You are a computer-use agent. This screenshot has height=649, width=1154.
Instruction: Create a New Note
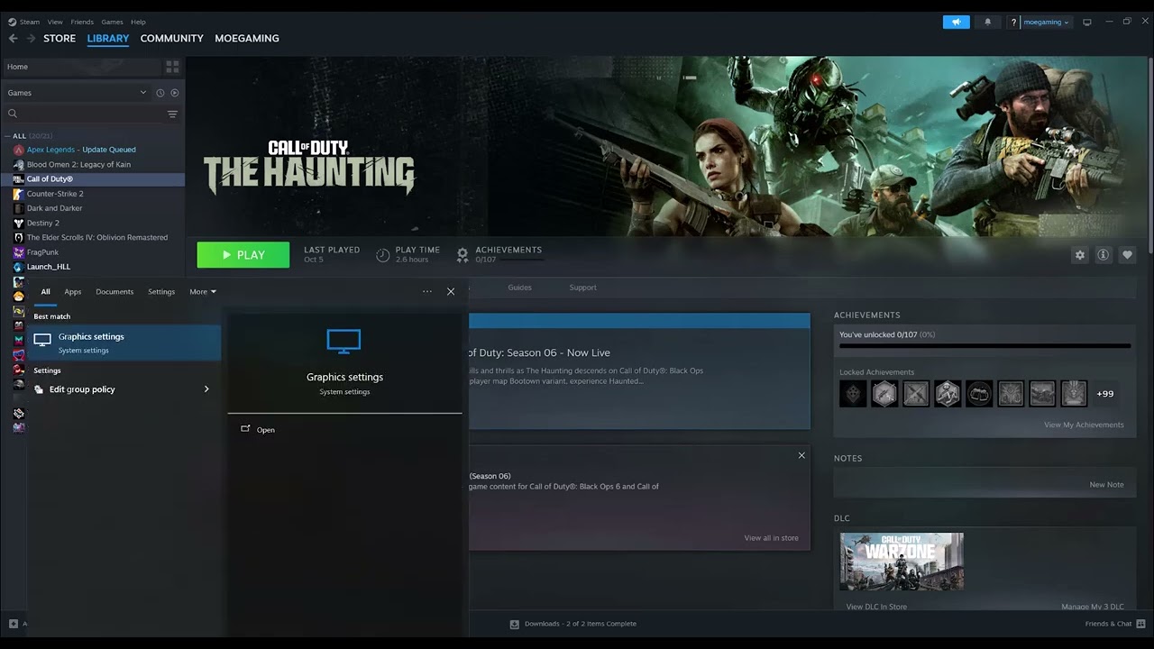tap(1106, 484)
